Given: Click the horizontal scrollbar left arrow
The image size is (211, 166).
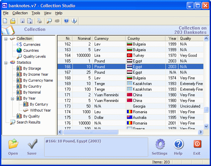Looking at the screenshot, I should pos(60,132).
